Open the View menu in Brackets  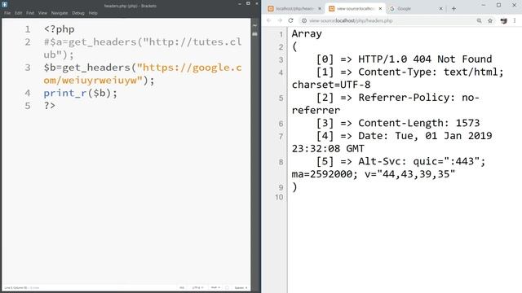point(42,13)
